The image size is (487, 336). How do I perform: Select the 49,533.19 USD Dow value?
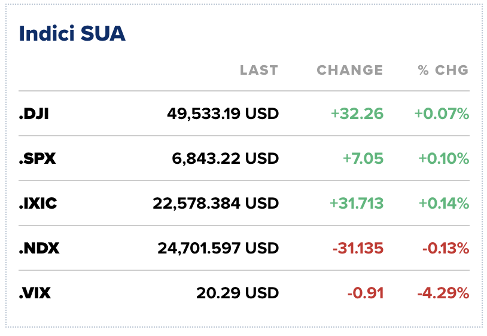click(223, 114)
